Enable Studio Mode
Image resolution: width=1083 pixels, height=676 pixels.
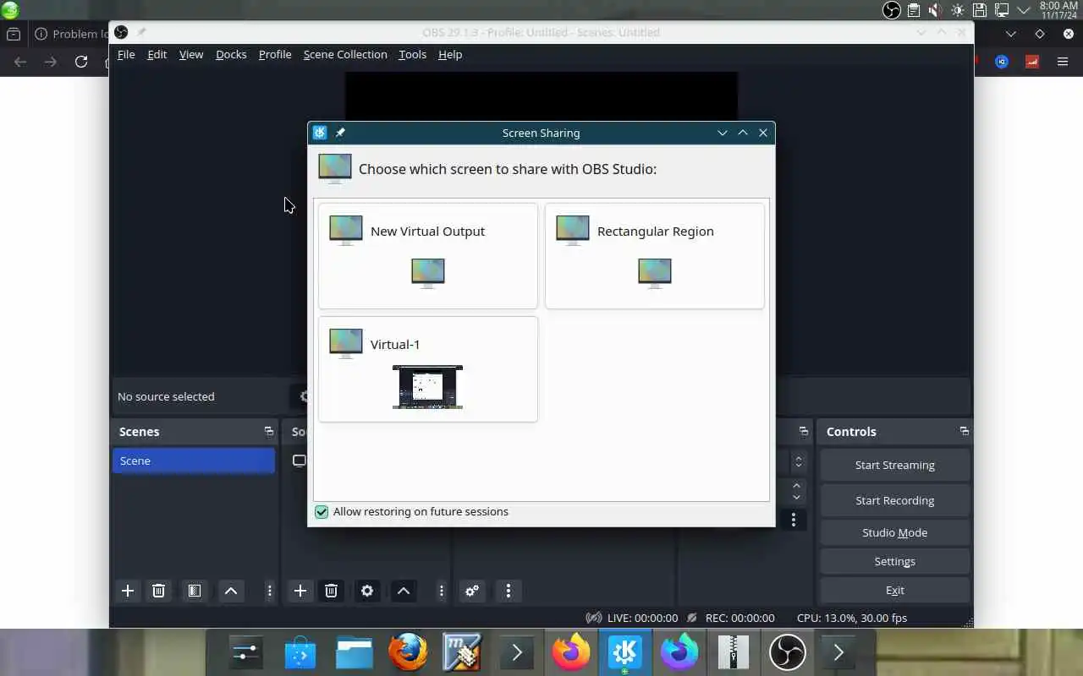tap(894, 532)
